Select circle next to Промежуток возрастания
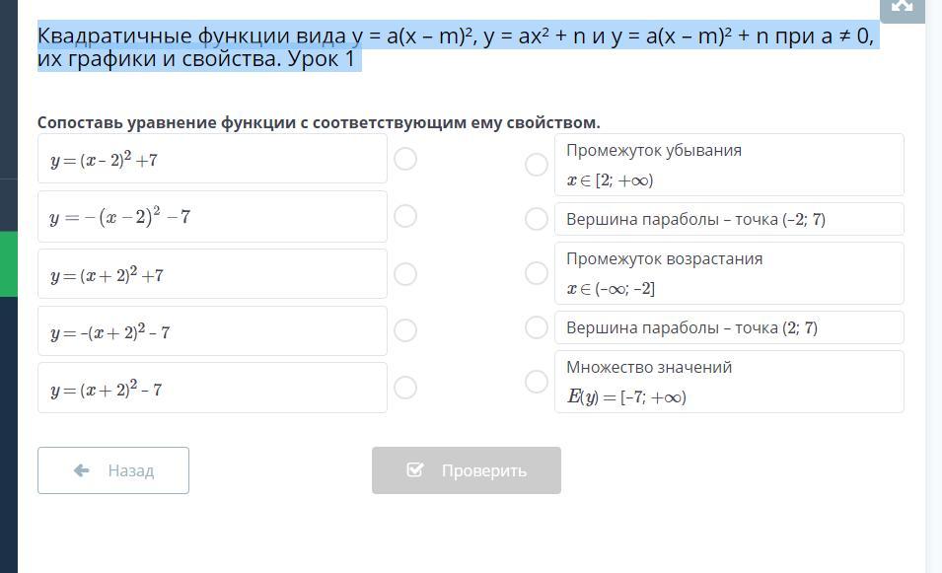 point(537,273)
